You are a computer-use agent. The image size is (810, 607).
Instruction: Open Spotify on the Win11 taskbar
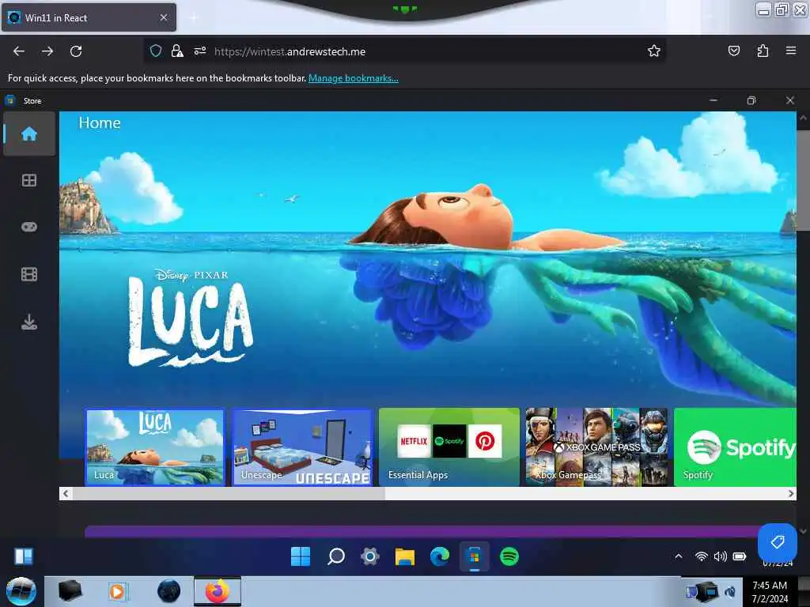pos(509,556)
